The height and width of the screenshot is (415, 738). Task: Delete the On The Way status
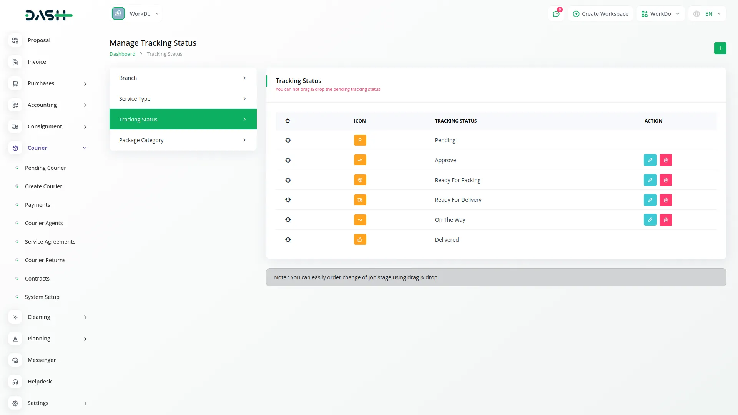(x=665, y=220)
